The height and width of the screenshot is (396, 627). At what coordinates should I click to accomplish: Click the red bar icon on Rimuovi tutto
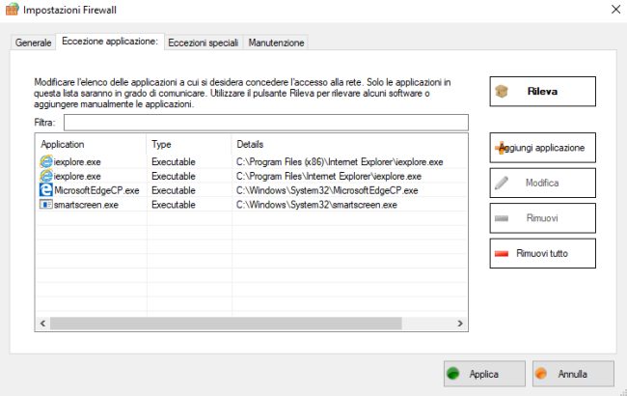click(503, 253)
